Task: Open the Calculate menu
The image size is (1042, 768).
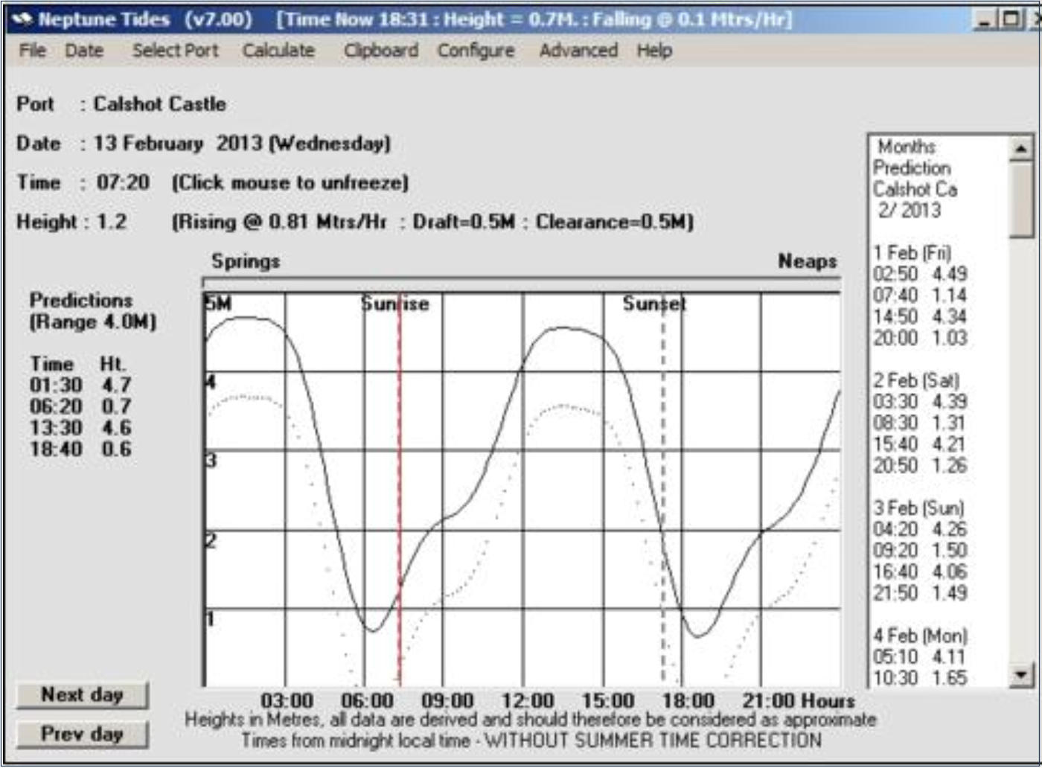Action: (278, 51)
